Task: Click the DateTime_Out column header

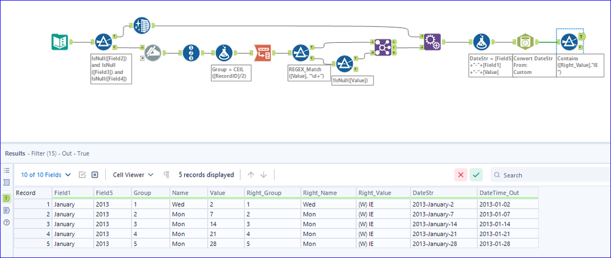Action: tap(508, 193)
